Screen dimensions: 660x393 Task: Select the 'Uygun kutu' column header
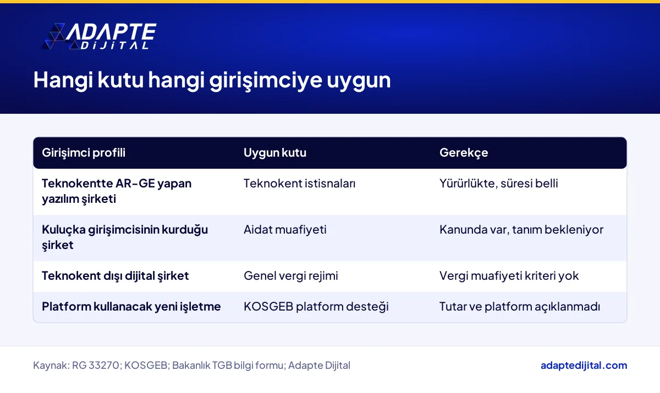(x=275, y=153)
